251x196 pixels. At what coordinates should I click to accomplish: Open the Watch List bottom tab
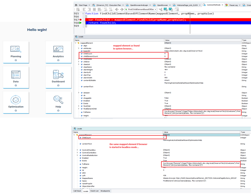pyautogui.click(x=94, y=191)
